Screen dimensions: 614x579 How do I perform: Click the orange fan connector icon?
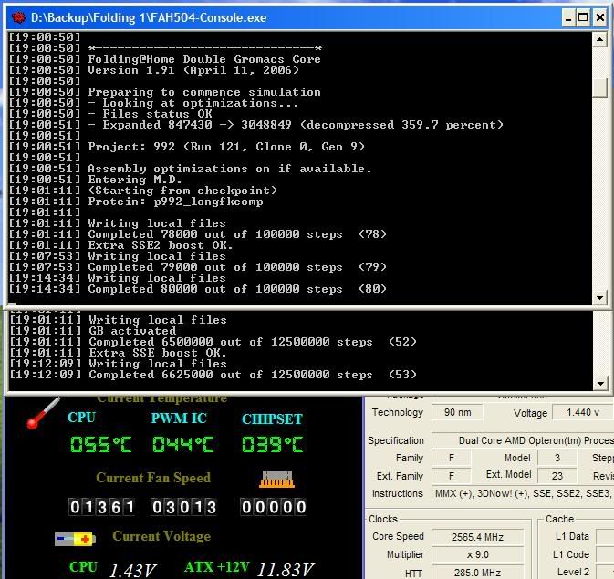pos(276,480)
